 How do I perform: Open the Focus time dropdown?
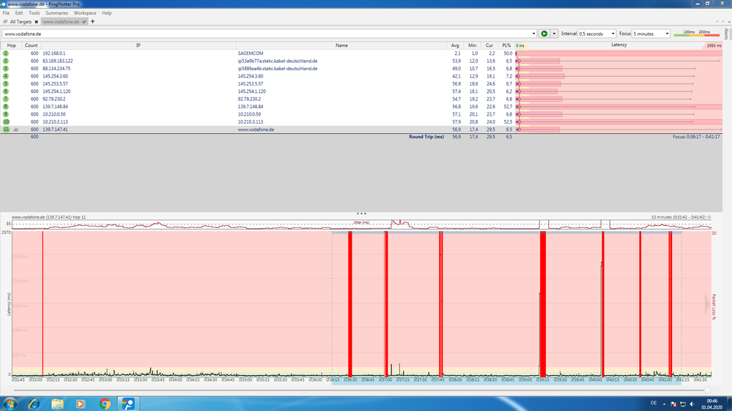pos(651,34)
